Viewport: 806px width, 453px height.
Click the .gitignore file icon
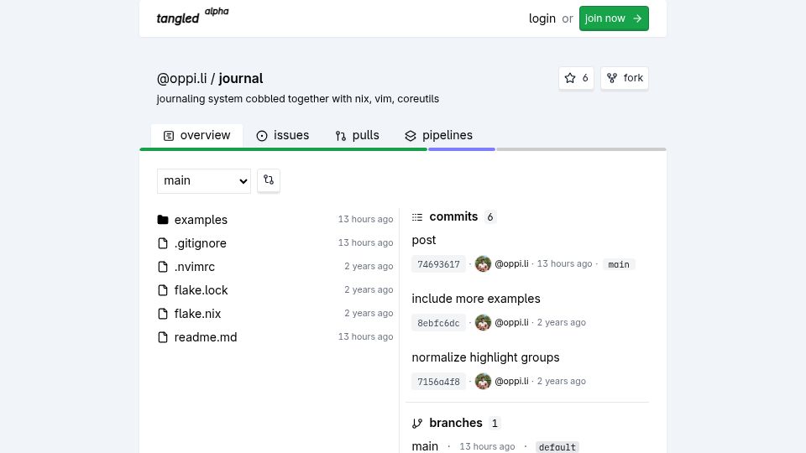click(163, 243)
